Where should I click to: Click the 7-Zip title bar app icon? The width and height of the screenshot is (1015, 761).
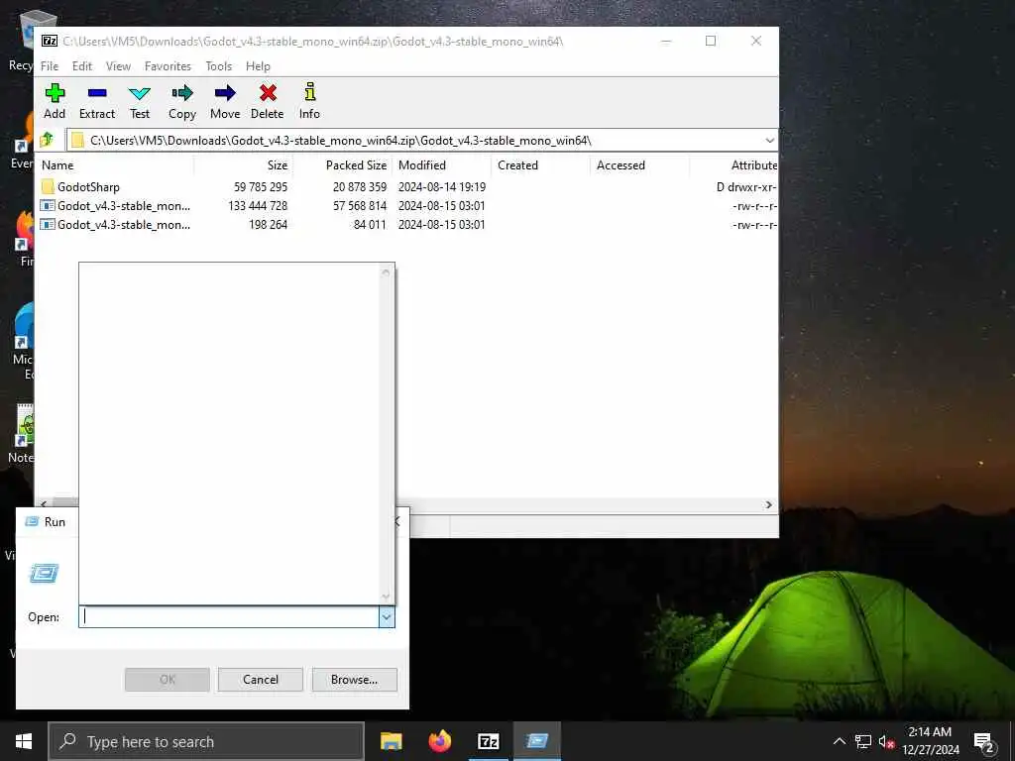[x=50, y=41]
